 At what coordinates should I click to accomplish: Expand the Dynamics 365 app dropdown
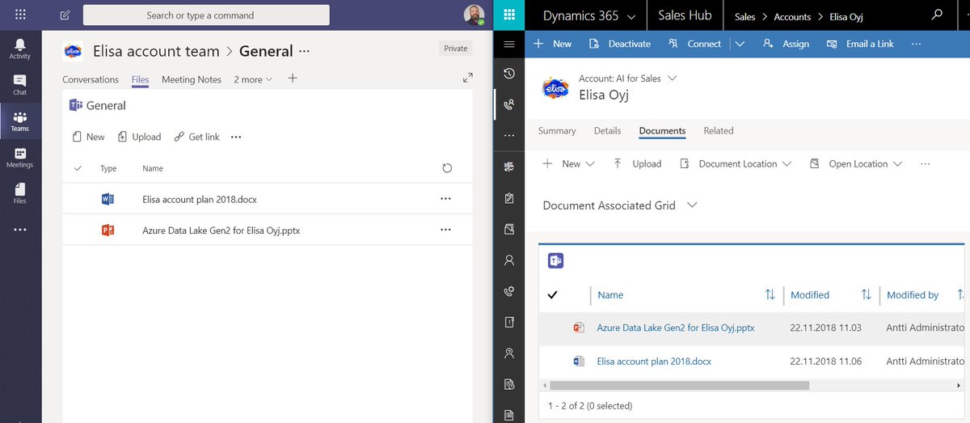(x=630, y=16)
